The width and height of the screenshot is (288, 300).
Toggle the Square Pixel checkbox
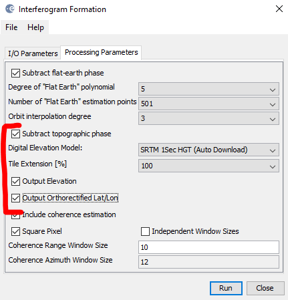(15, 231)
